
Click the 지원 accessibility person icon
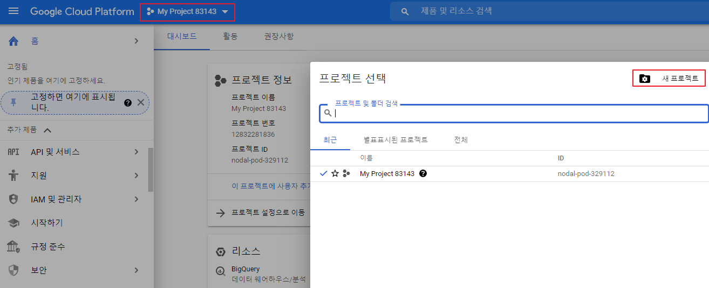(x=14, y=175)
